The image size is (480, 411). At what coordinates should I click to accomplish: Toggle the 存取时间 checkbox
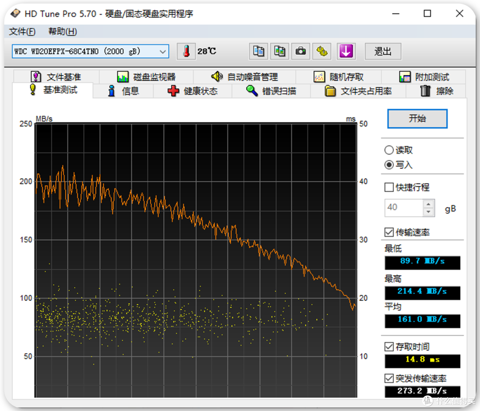(x=389, y=347)
